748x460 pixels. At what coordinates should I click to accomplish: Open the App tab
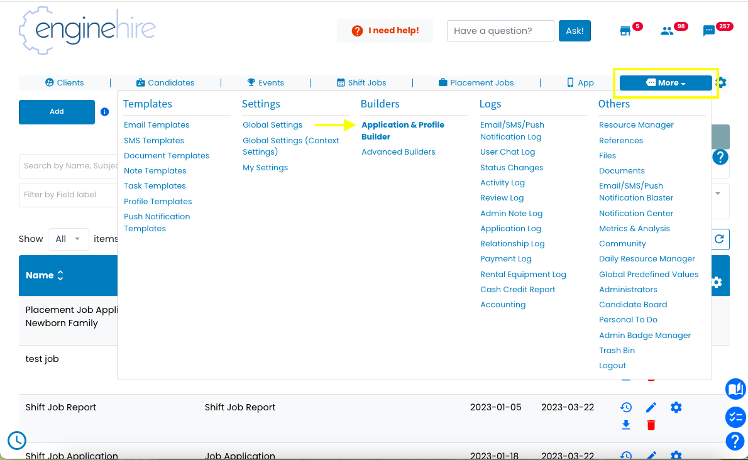580,82
